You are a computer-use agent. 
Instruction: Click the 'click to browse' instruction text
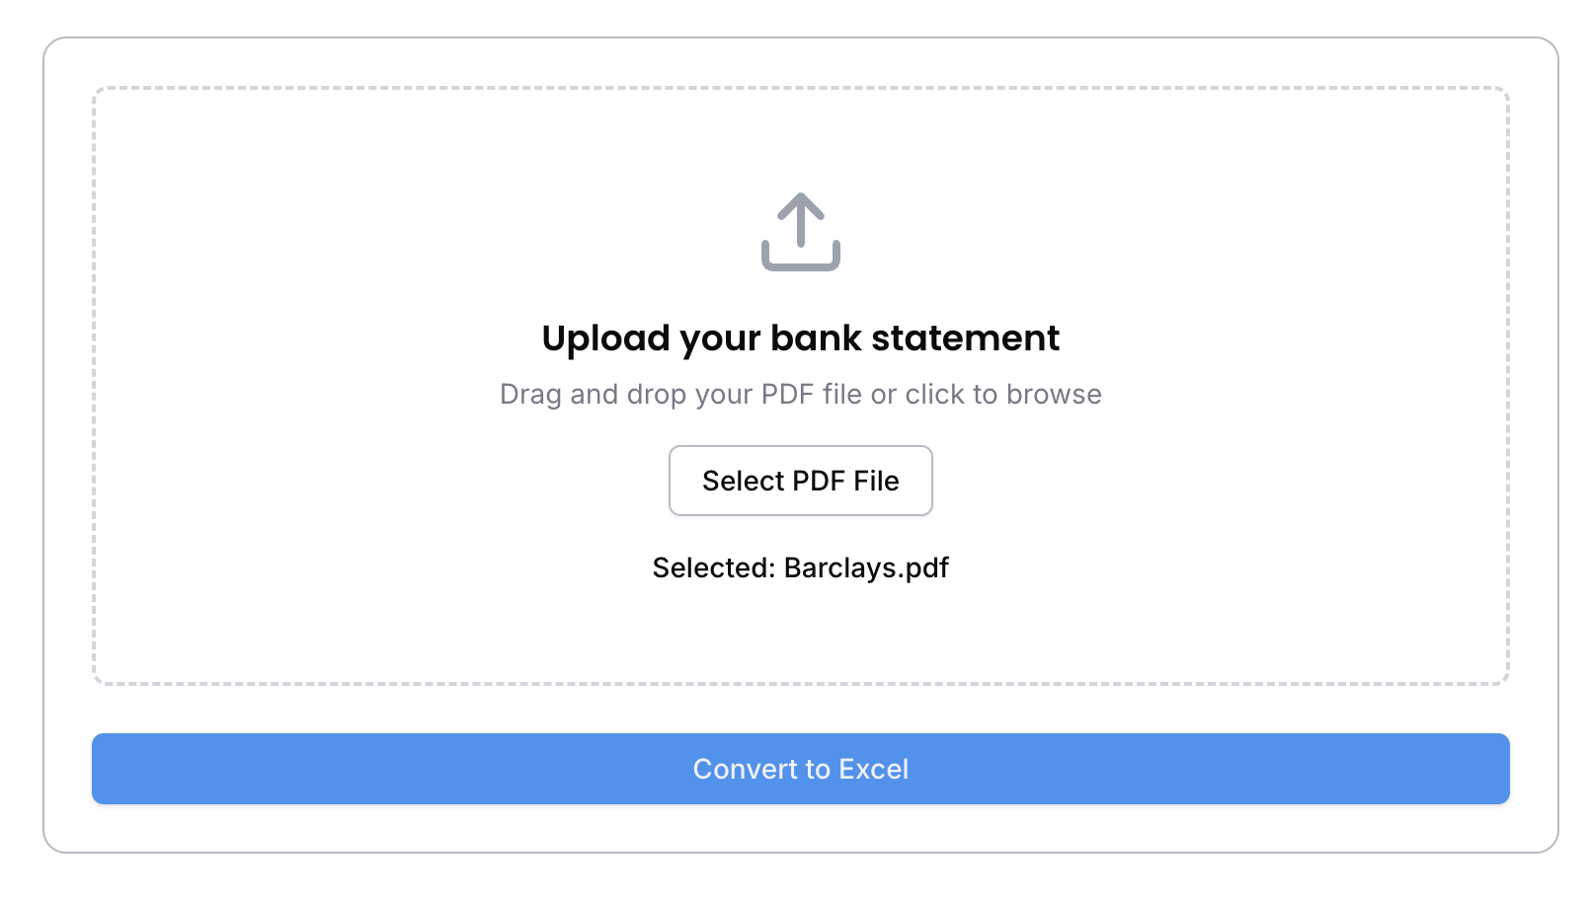(1003, 394)
